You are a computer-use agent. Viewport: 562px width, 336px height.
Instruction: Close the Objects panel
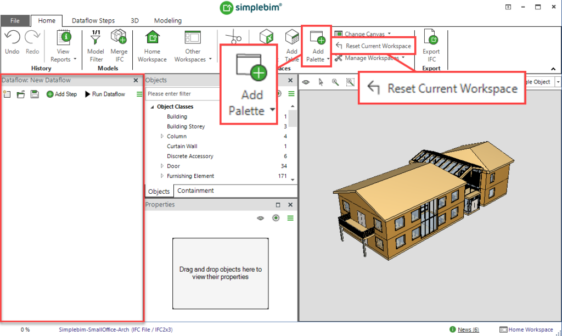[290, 80]
